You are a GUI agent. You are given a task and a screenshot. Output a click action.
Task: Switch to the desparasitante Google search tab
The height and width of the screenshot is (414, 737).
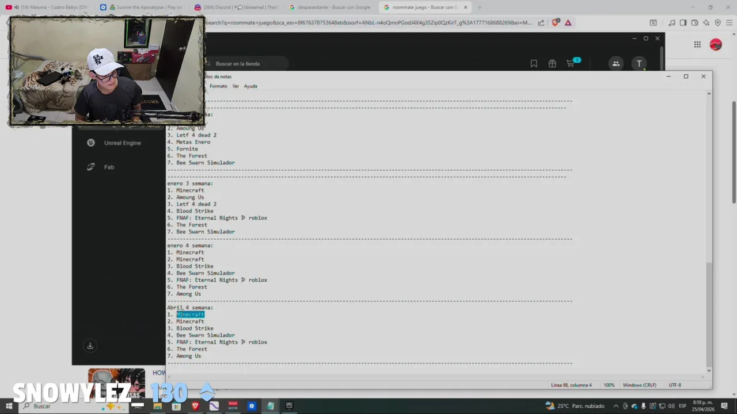tap(330, 7)
